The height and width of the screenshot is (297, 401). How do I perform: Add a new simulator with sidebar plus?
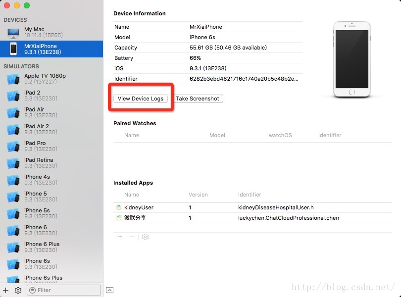pos(5,290)
